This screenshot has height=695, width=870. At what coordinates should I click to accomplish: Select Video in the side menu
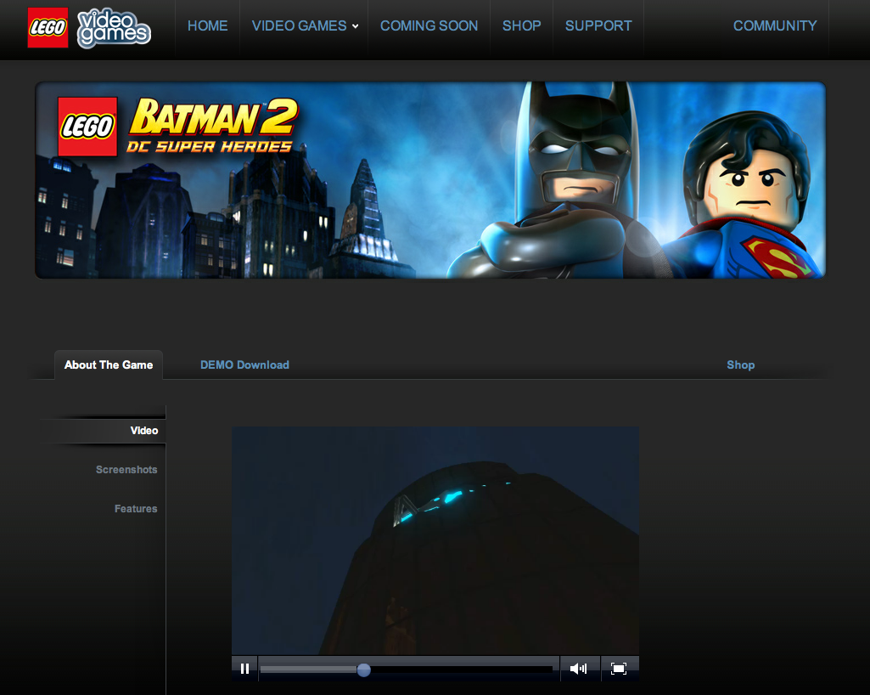coord(144,431)
